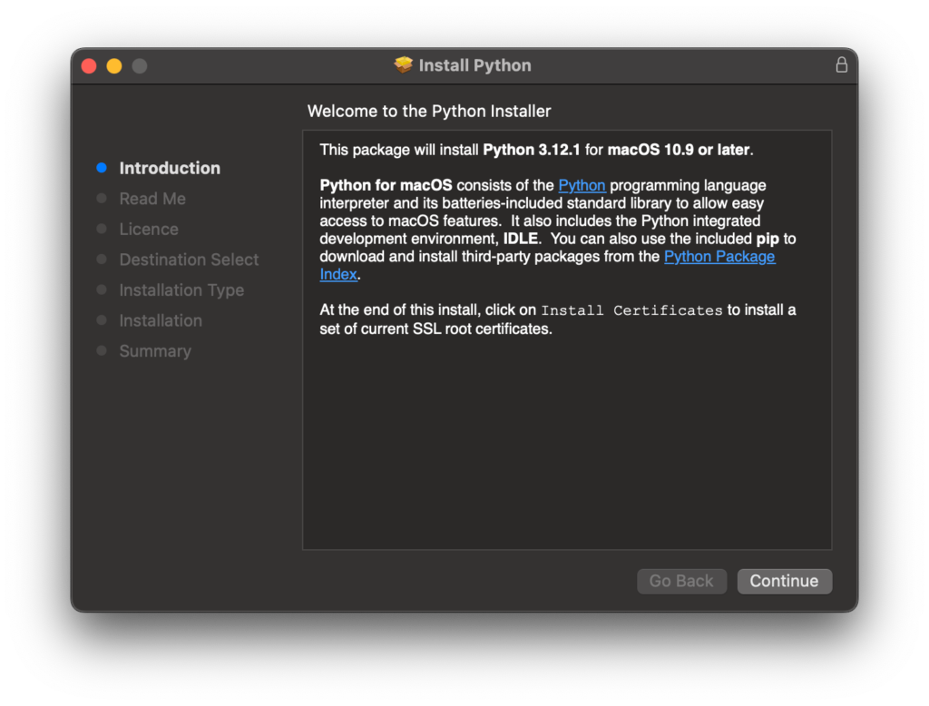Click the lock icon in the title bar
Viewport: 929px width, 706px height.
[841, 64]
